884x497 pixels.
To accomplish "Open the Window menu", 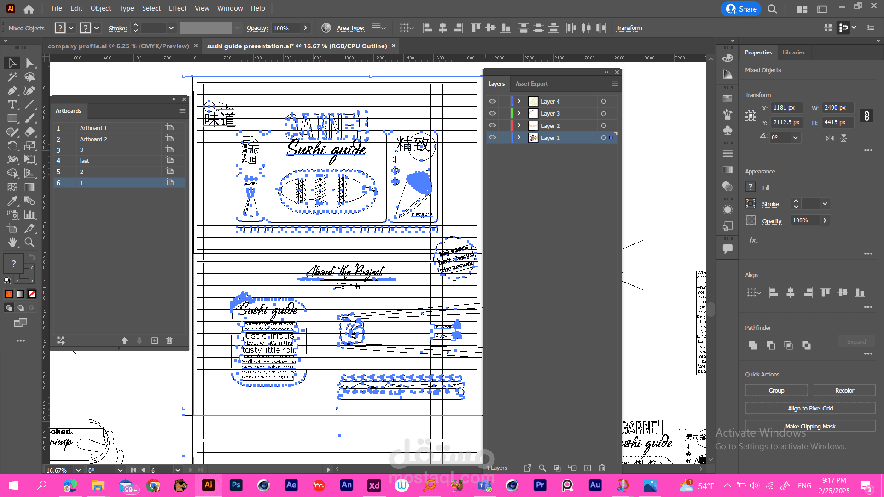I will (230, 8).
